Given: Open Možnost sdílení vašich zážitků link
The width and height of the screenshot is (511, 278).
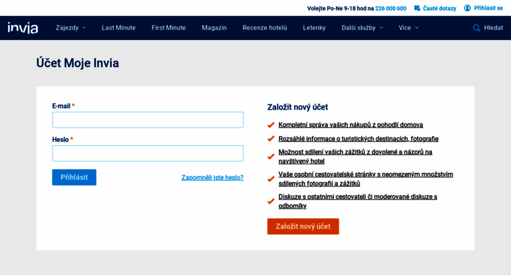Looking at the screenshot, I should [x=355, y=156].
